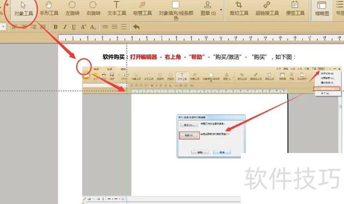Rotate page left with 左旋转
Image resolution: width=344 pixels, height=204 pixels.
click(x=72, y=9)
